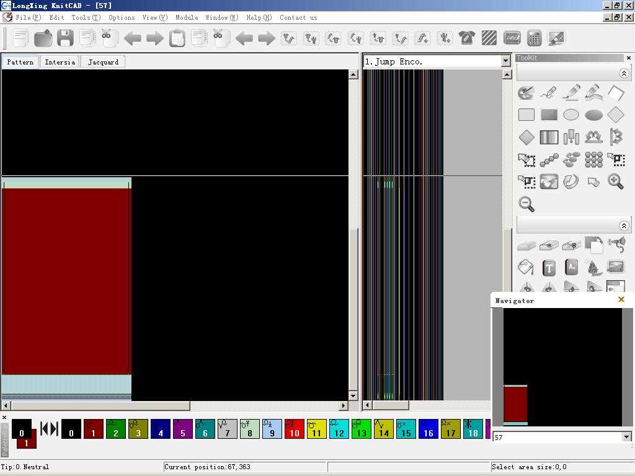Click the clipboard Paste toolbar icon
The width and height of the screenshot is (635, 476).
(x=177, y=38)
